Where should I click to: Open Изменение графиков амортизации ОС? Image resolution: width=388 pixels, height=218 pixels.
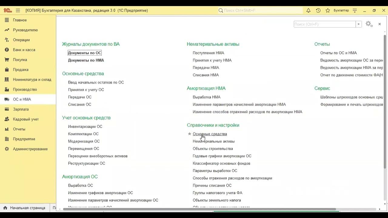(x=100, y=193)
